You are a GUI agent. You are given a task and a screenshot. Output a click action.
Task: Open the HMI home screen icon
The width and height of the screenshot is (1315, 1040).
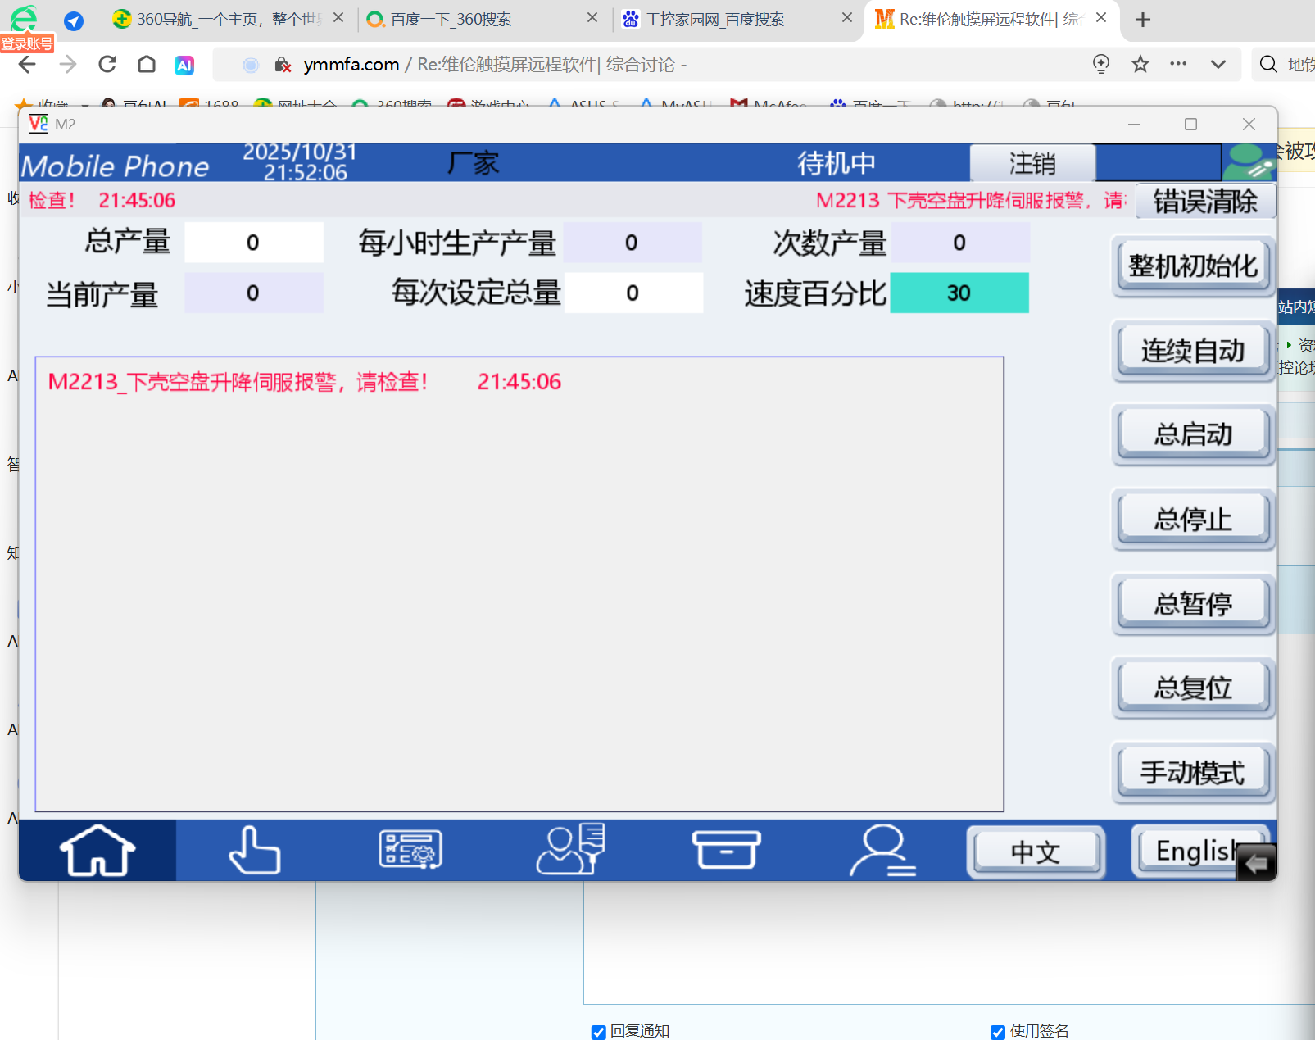[x=97, y=851]
